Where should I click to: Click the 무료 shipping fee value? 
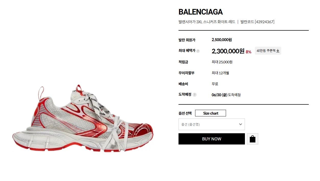[x=215, y=84]
